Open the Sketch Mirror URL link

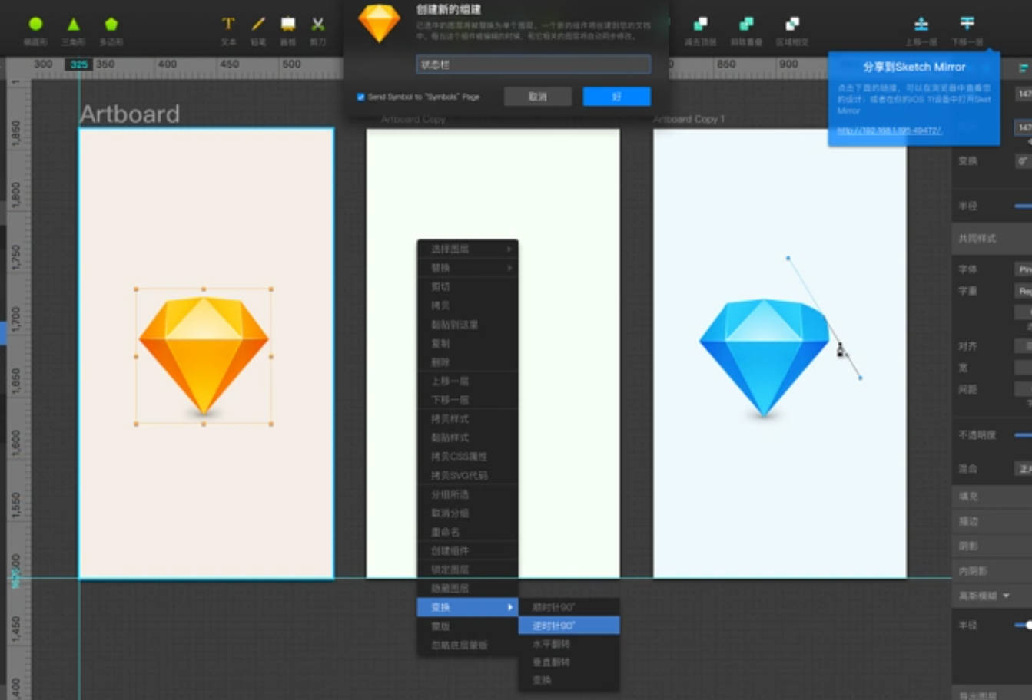click(888, 130)
